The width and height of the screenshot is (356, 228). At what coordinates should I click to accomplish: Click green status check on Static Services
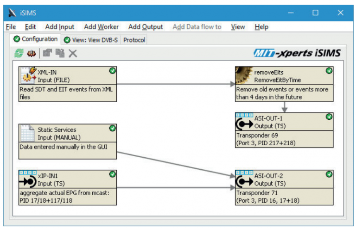(112, 128)
